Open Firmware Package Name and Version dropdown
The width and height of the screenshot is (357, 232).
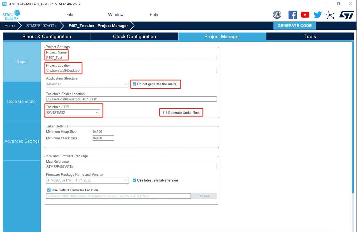tap(87, 180)
